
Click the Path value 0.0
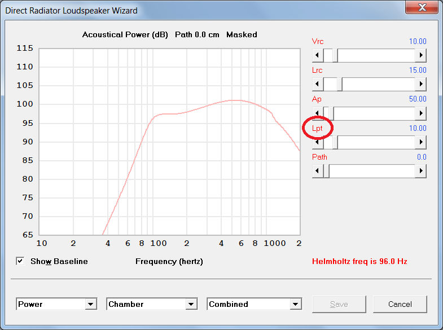coord(422,157)
